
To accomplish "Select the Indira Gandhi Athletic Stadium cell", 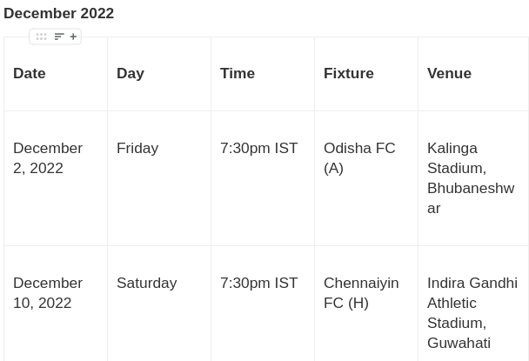I will click(x=472, y=312).
